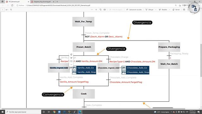The image size is (202, 114).
Task: Click the browser zoom icon in address bar
Action: point(176,5)
